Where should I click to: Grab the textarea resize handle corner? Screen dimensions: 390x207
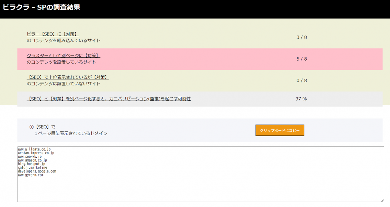[x=382, y=200]
